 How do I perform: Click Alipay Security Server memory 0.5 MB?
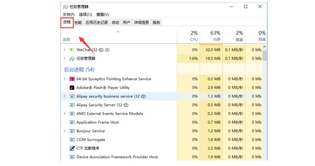214,105
